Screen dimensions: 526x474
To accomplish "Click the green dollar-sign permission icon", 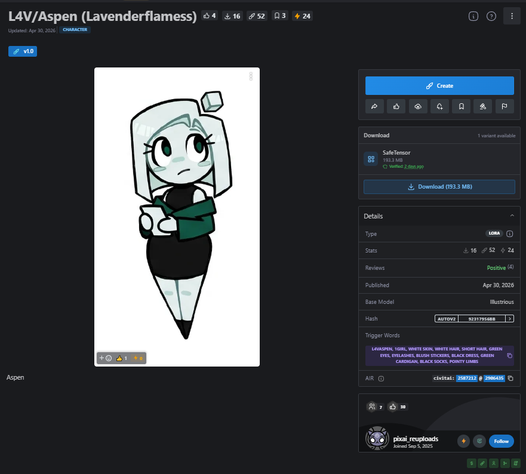I will (471, 463).
